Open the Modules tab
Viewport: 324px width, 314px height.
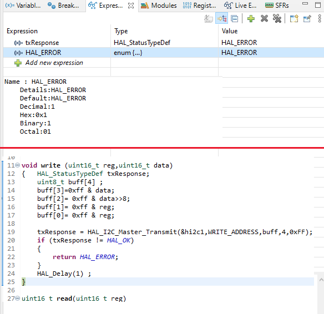point(159,6)
